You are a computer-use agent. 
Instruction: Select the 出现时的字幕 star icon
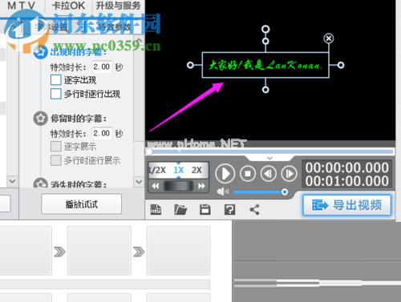point(41,52)
